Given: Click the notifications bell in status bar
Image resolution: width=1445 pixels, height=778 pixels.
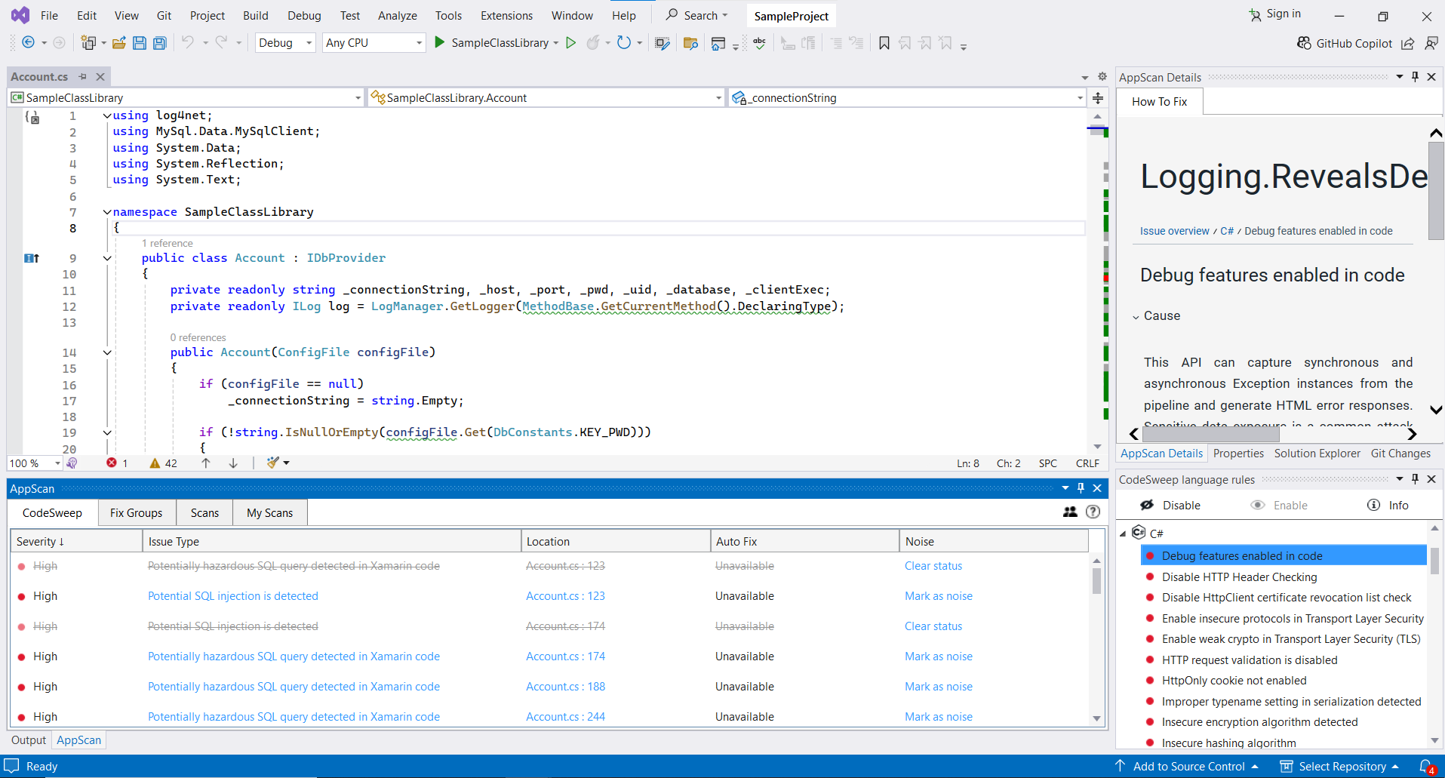Looking at the screenshot, I should [1426, 766].
